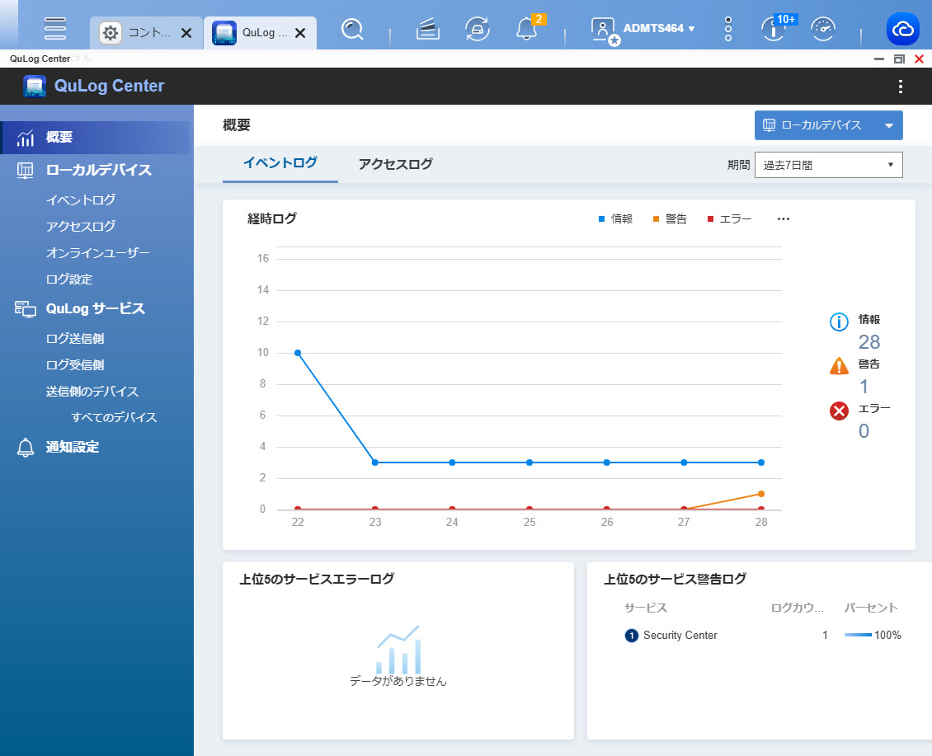Open QuLog Center header three-dot menu
Image resolution: width=932 pixels, height=756 pixels.
(x=901, y=87)
